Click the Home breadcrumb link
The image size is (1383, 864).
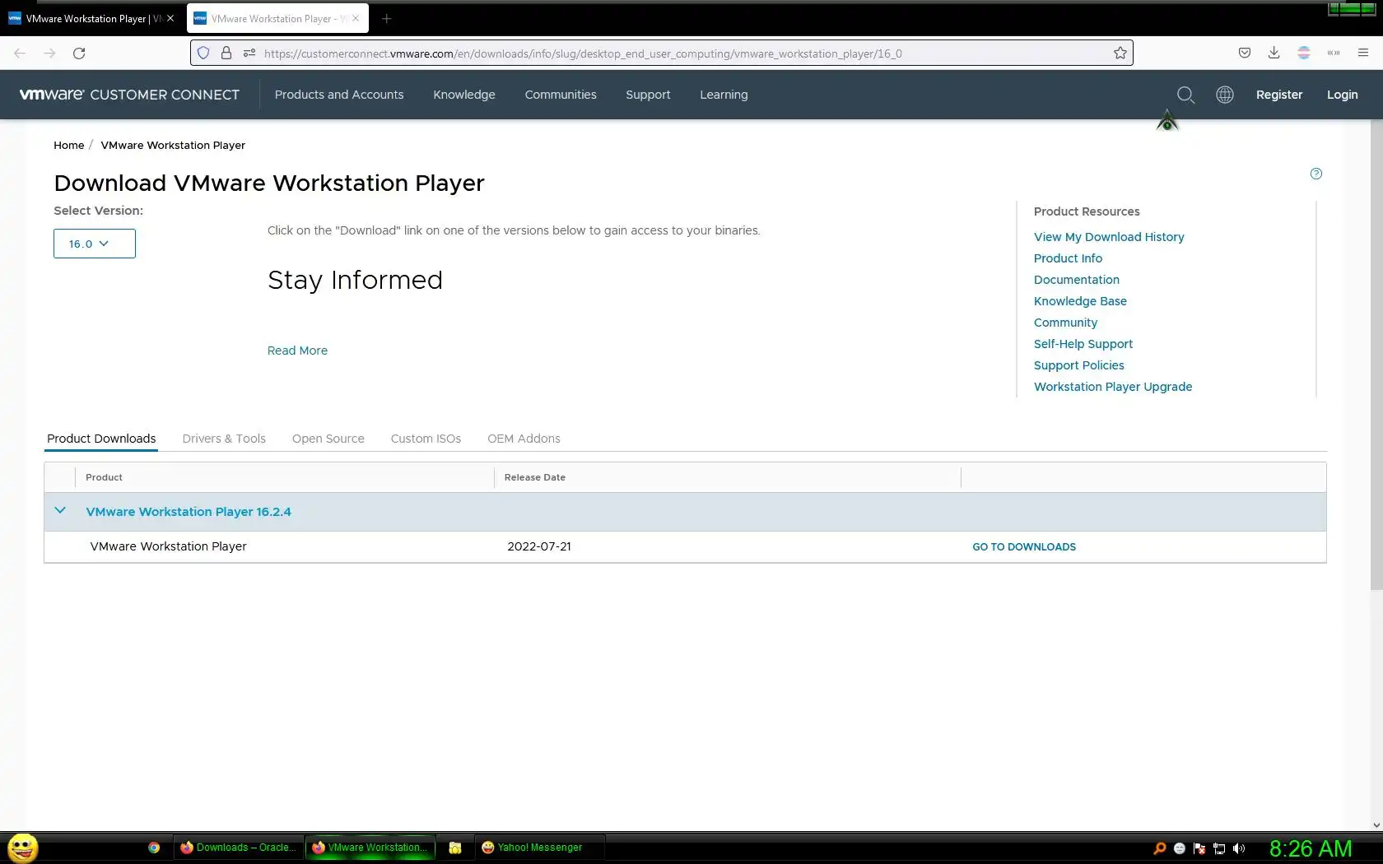point(69,145)
